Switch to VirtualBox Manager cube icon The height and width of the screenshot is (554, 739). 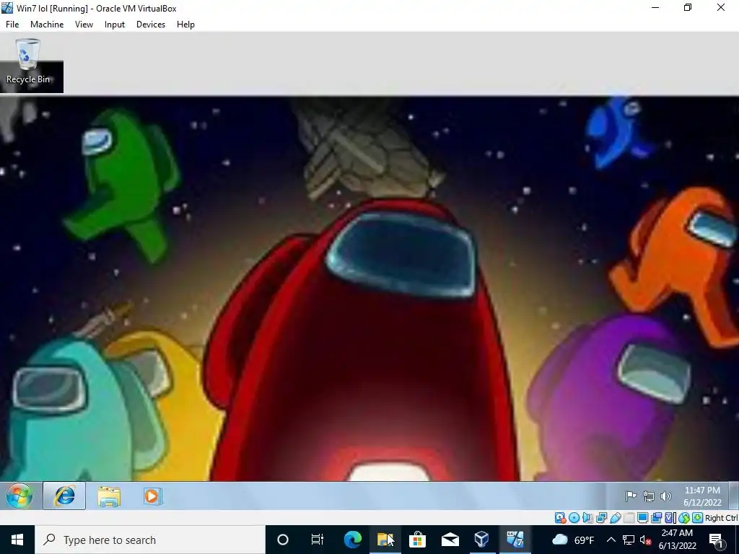tap(481, 540)
